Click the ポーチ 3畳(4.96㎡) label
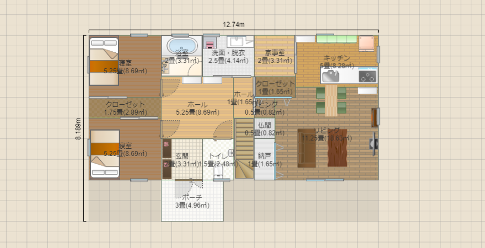 coord(192,201)
